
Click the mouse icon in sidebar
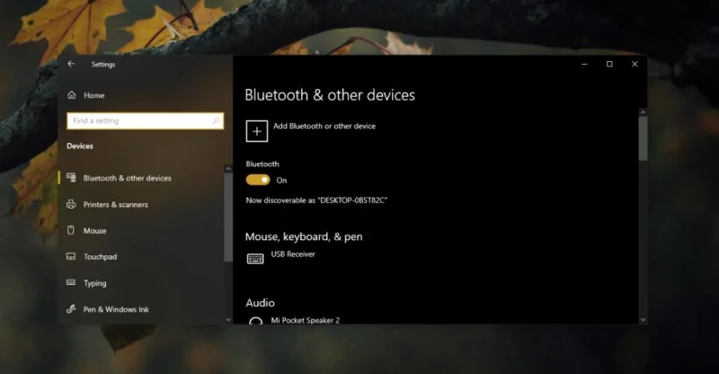71,230
